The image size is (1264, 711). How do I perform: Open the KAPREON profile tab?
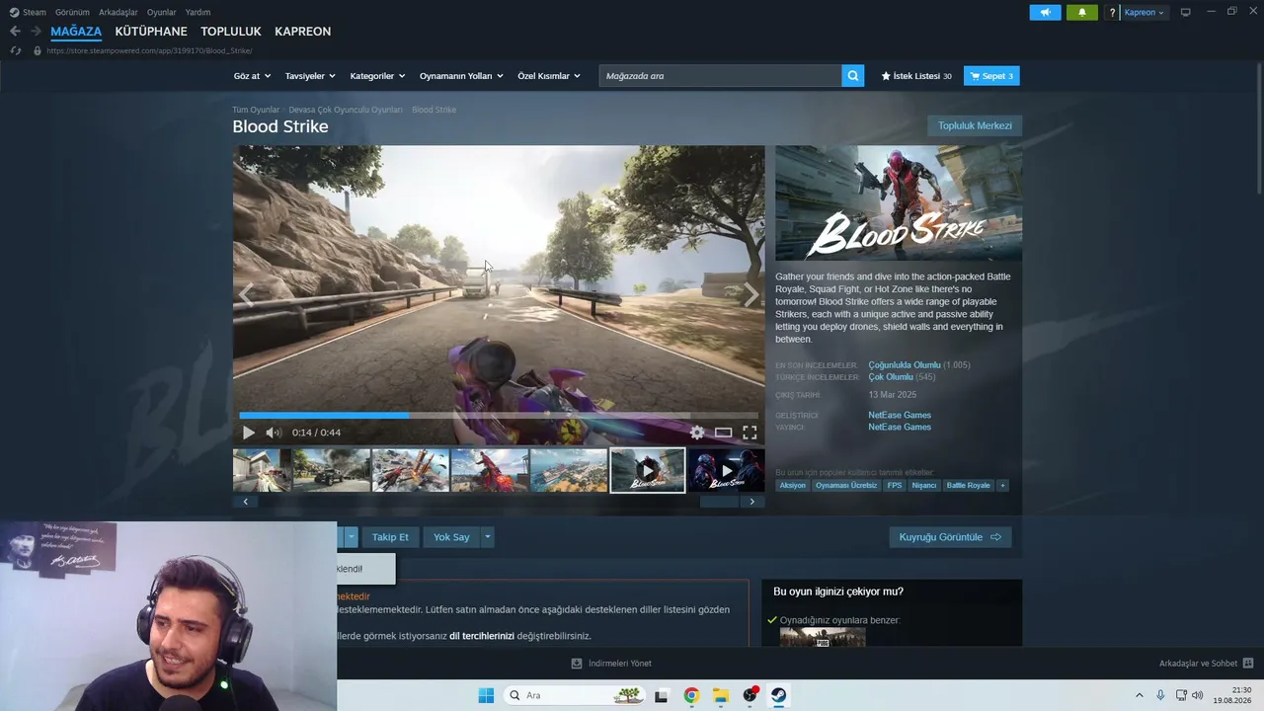[x=303, y=32]
